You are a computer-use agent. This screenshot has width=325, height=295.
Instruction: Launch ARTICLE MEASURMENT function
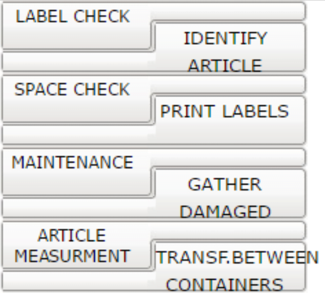click(77, 245)
